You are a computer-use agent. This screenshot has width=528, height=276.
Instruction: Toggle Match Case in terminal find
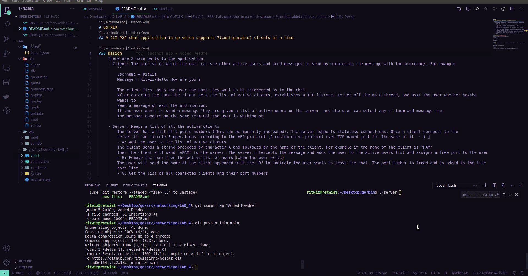(x=485, y=195)
